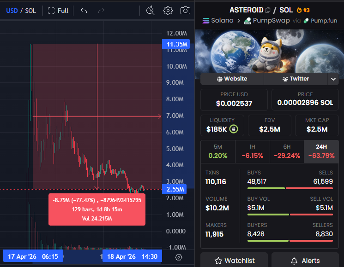Image resolution: width=344 pixels, height=267 pixels.
Task: Open chart settings gear
Action: pos(168,11)
